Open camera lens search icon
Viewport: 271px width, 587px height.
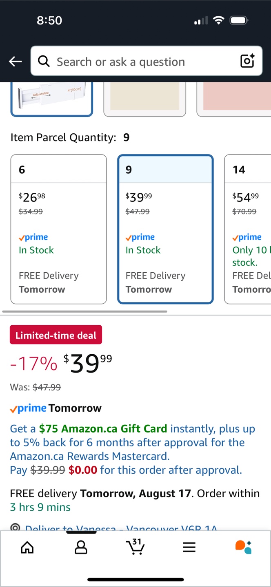point(247,61)
